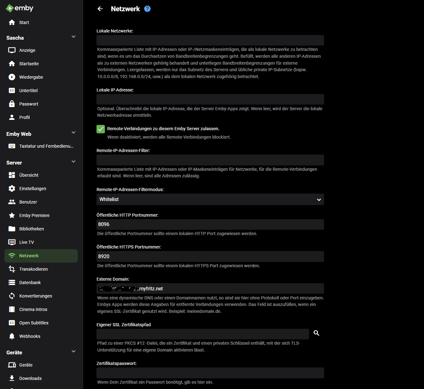
Task: Click the Emby logo
Action: 19,8
